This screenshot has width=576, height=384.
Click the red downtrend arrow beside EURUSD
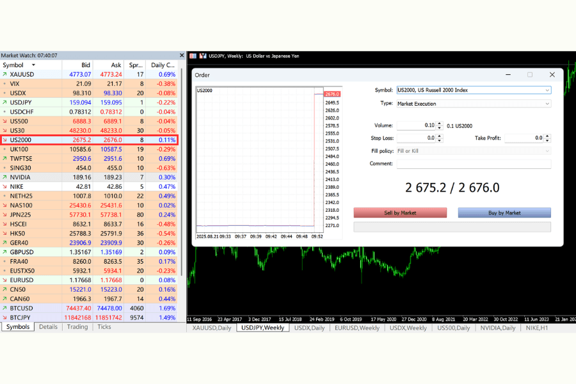tap(4, 280)
